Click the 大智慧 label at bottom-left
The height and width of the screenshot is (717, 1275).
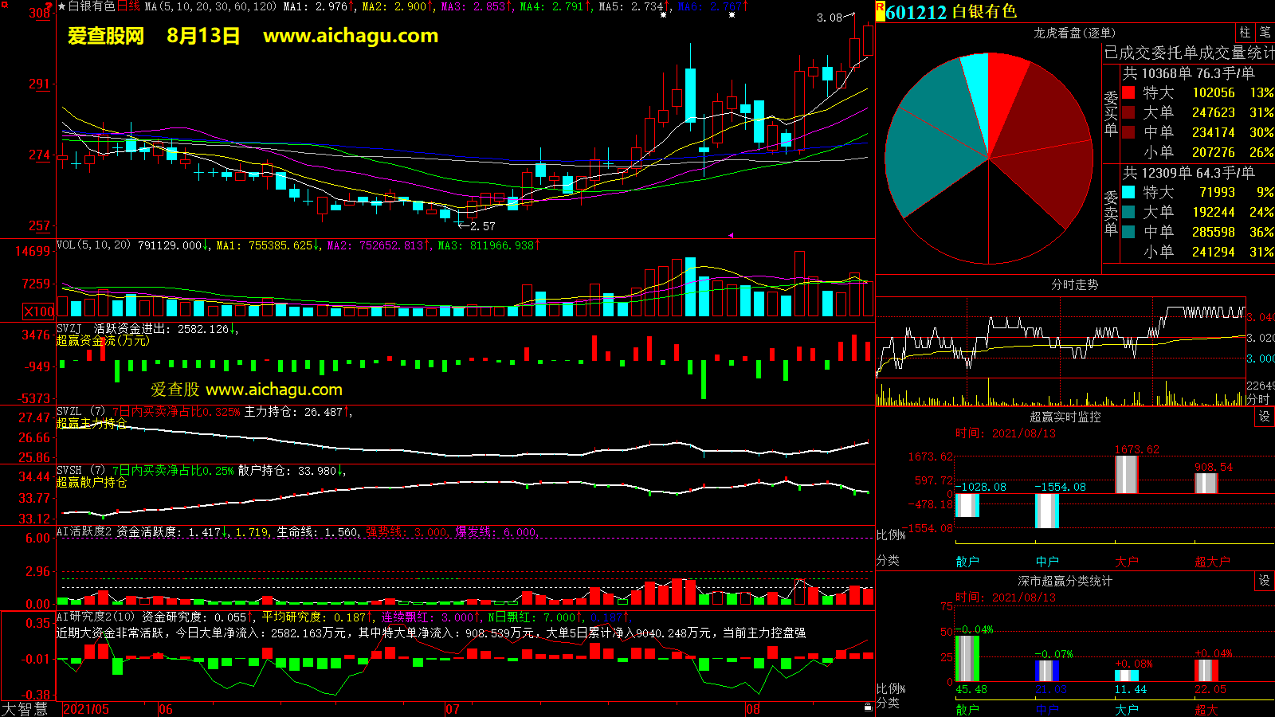click(x=25, y=708)
